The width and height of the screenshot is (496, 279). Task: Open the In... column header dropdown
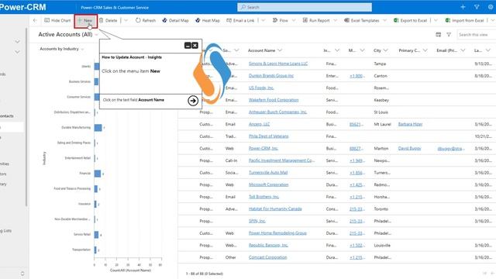[x=337, y=50]
